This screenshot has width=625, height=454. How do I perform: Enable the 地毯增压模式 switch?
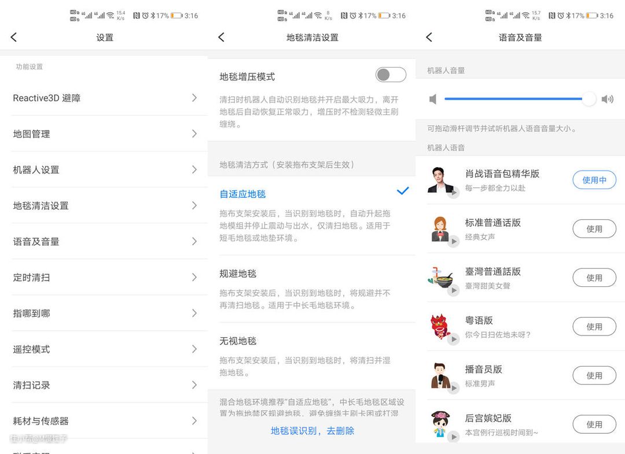391,75
